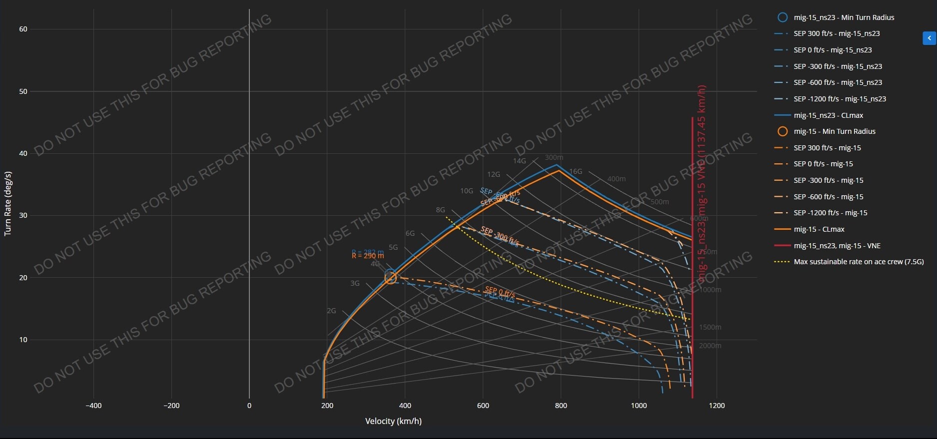Click the Velocity (km/h) axis title
937x439 pixels.
393,421
